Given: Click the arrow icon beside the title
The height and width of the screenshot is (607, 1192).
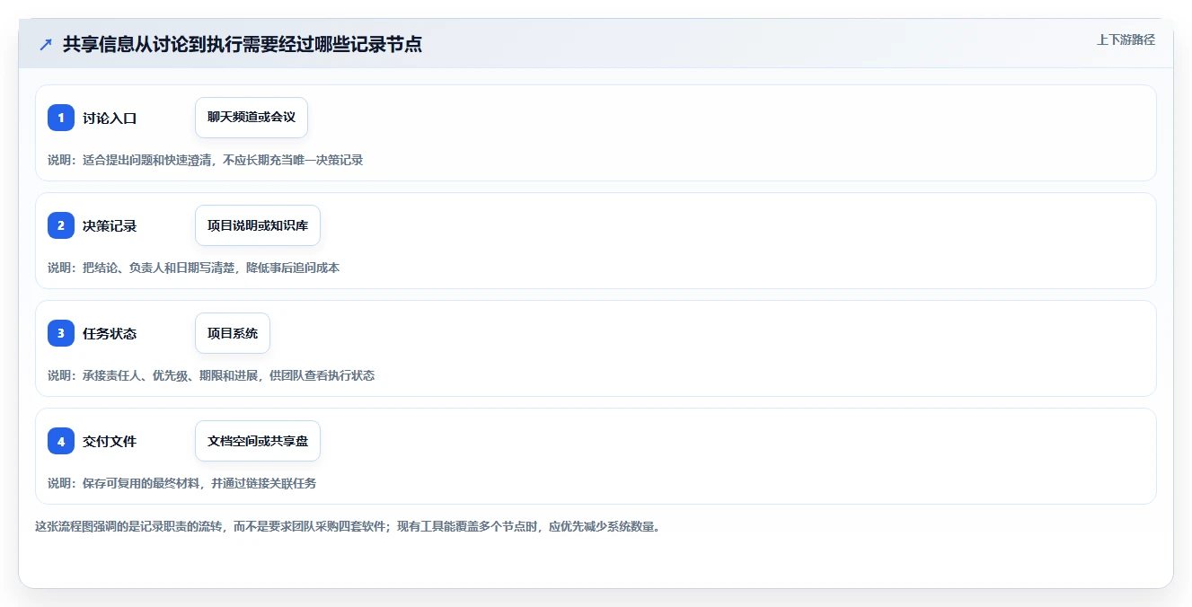Looking at the screenshot, I should (46, 44).
